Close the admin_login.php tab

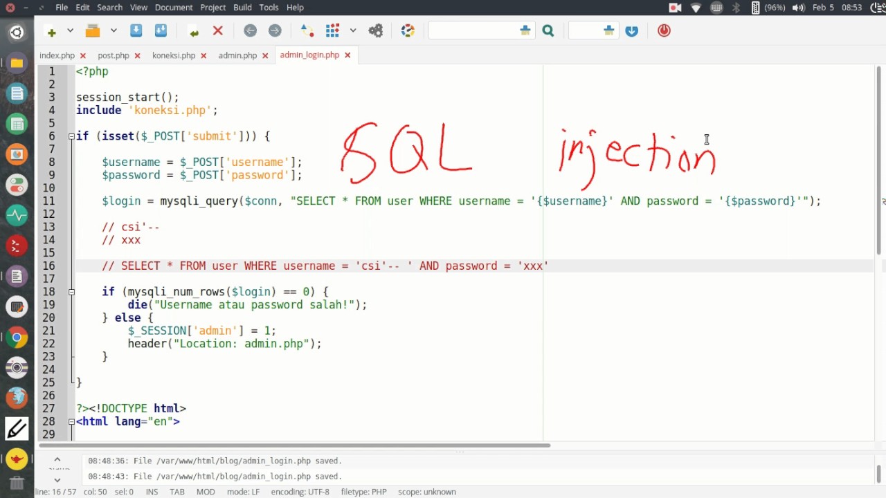(347, 55)
